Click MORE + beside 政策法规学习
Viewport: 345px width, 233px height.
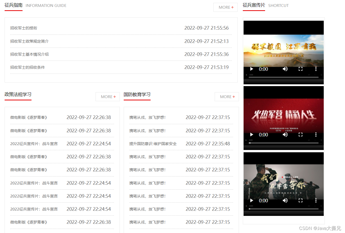tap(108, 97)
